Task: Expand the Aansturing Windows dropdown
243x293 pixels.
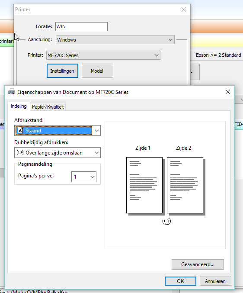Action: 115,40
